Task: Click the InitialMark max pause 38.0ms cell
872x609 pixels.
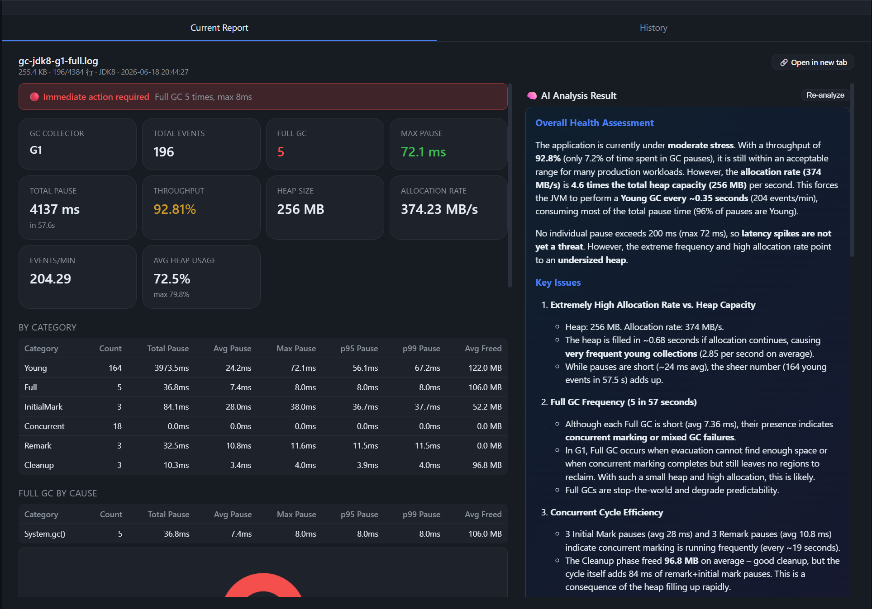Action: [303, 407]
